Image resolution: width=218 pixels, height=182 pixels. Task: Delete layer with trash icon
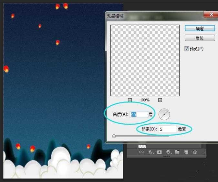click(195, 152)
